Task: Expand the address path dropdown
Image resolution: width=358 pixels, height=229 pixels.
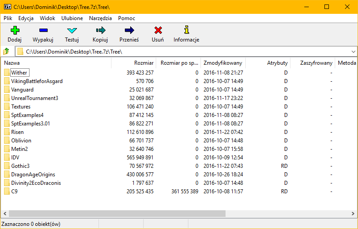Action: coord(353,51)
